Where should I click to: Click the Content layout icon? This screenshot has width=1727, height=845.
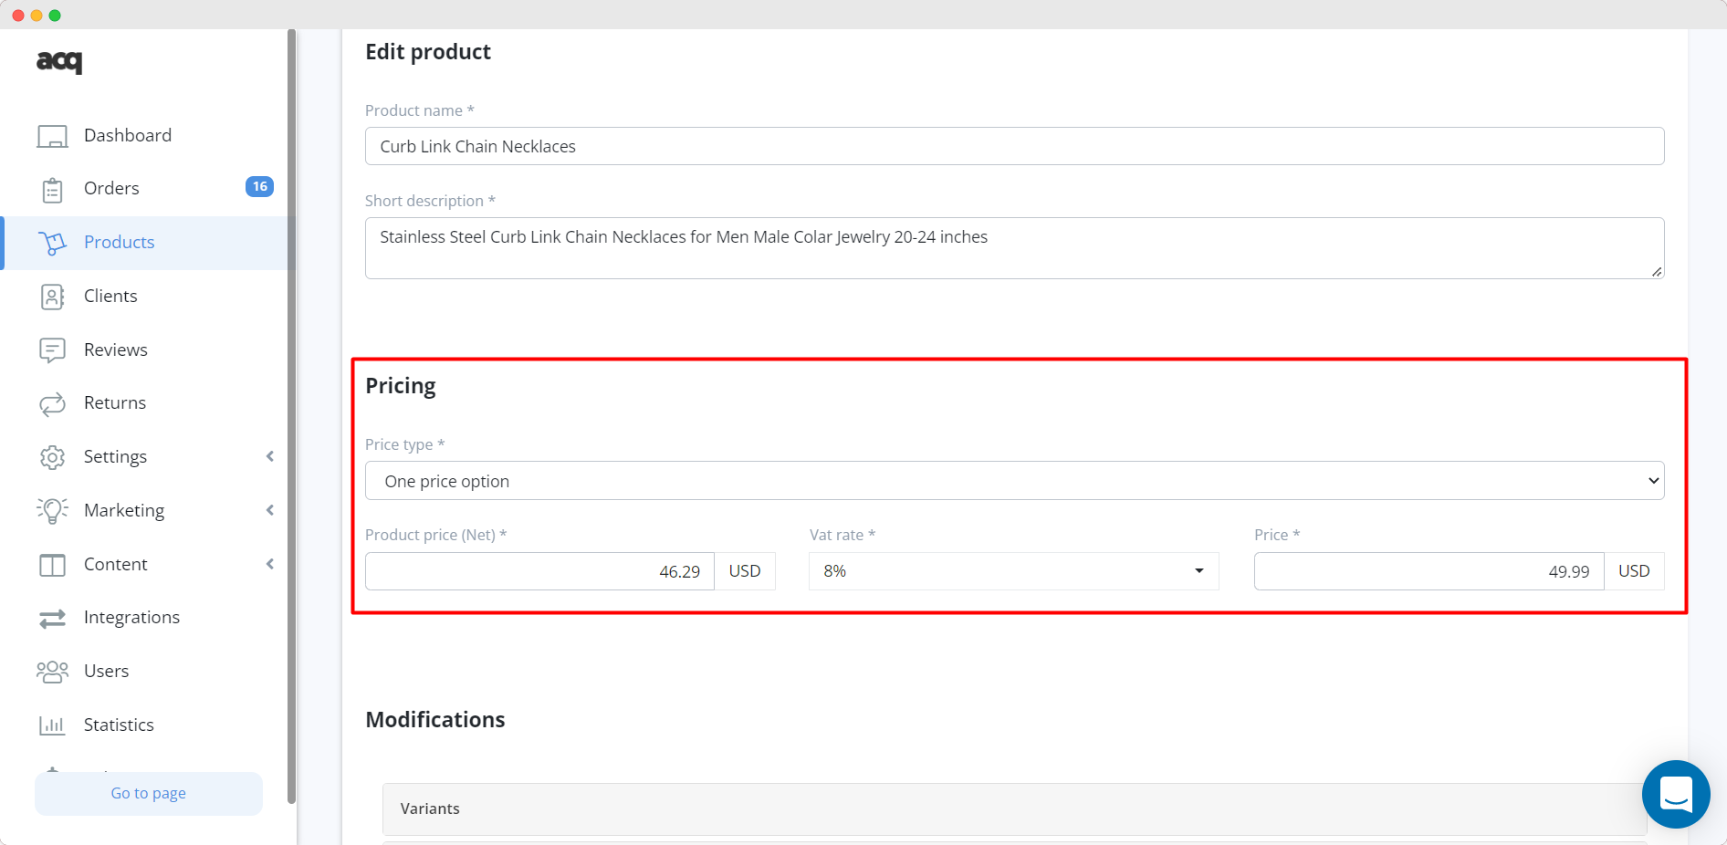pyautogui.click(x=52, y=565)
